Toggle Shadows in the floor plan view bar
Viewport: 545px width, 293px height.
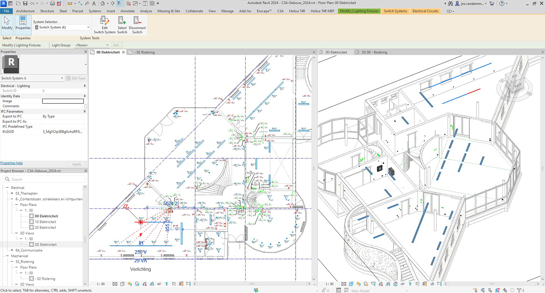coord(137,284)
